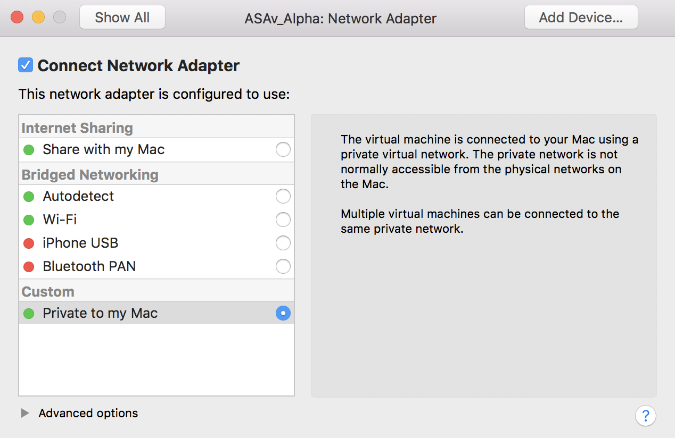
Task: Expand the Advanced options disclosure triangle
Action: [25, 413]
